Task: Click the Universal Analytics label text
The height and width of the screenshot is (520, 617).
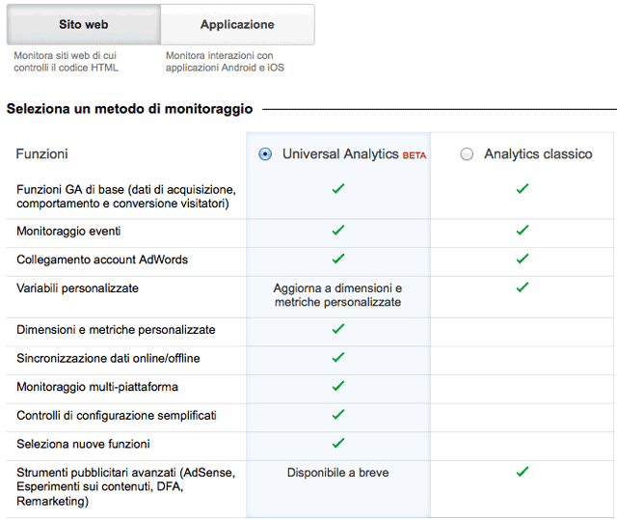Action: coord(340,154)
